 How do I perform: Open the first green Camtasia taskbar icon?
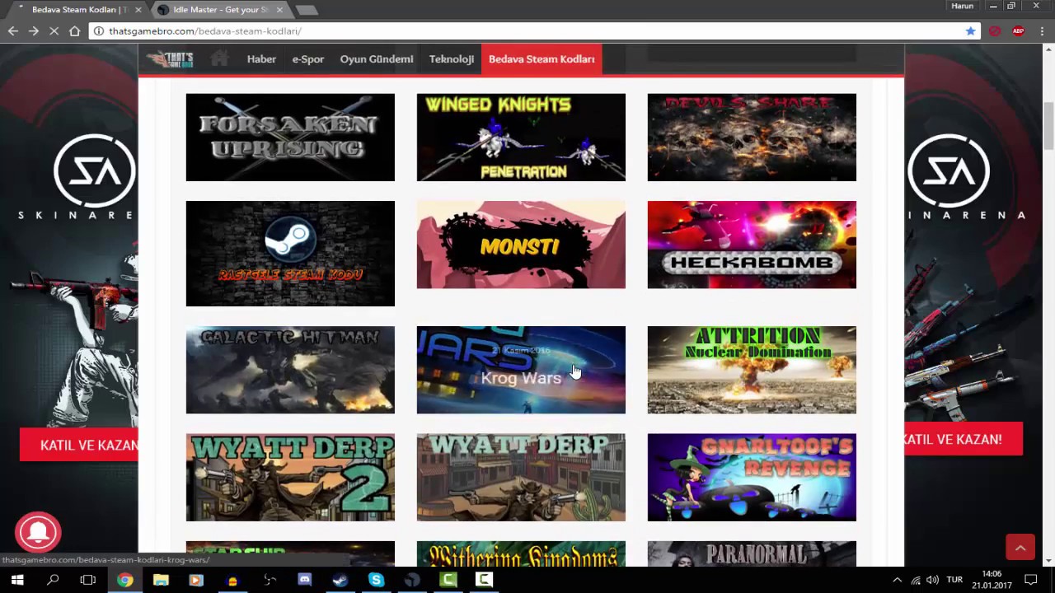(x=448, y=580)
